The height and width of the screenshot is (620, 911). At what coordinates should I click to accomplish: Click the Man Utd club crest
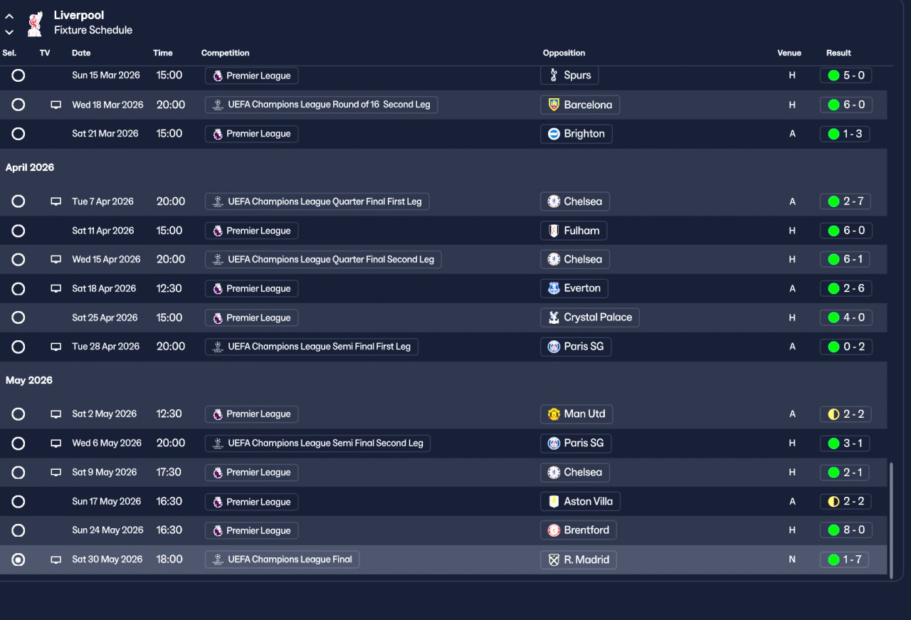(554, 414)
